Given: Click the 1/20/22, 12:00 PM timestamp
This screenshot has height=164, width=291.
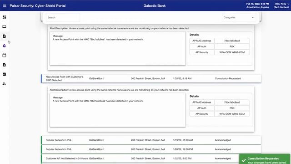Looking at the screenshot, I should 183,149.
